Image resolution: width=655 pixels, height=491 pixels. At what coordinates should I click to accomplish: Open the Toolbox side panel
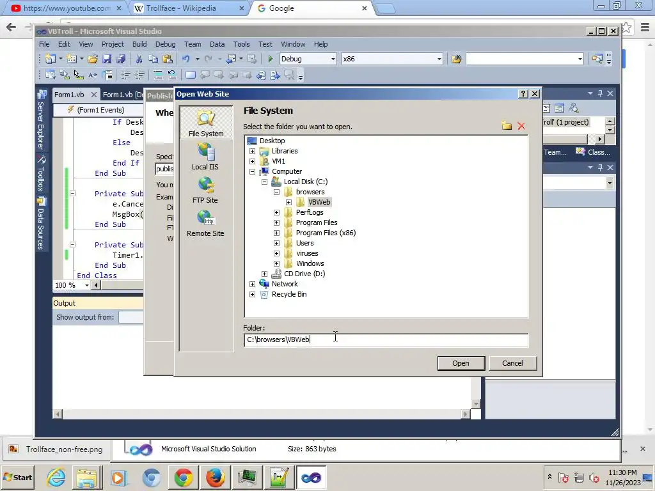coord(42,174)
